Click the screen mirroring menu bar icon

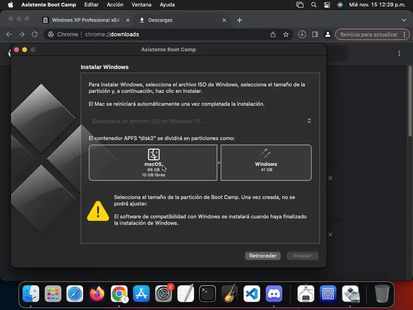coord(300,5)
